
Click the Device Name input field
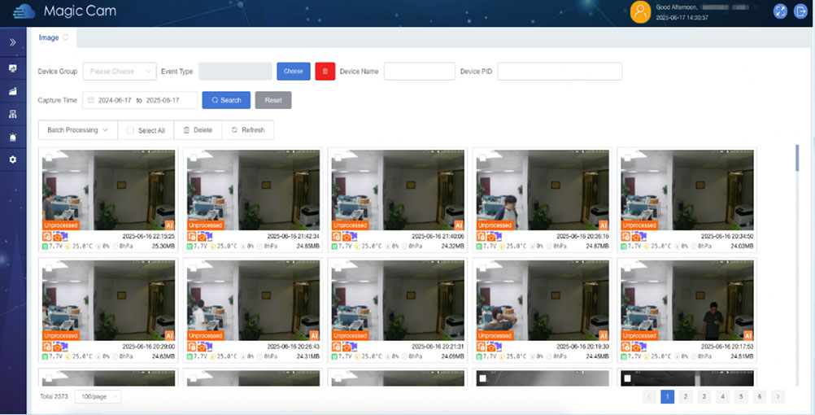(419, 72)
